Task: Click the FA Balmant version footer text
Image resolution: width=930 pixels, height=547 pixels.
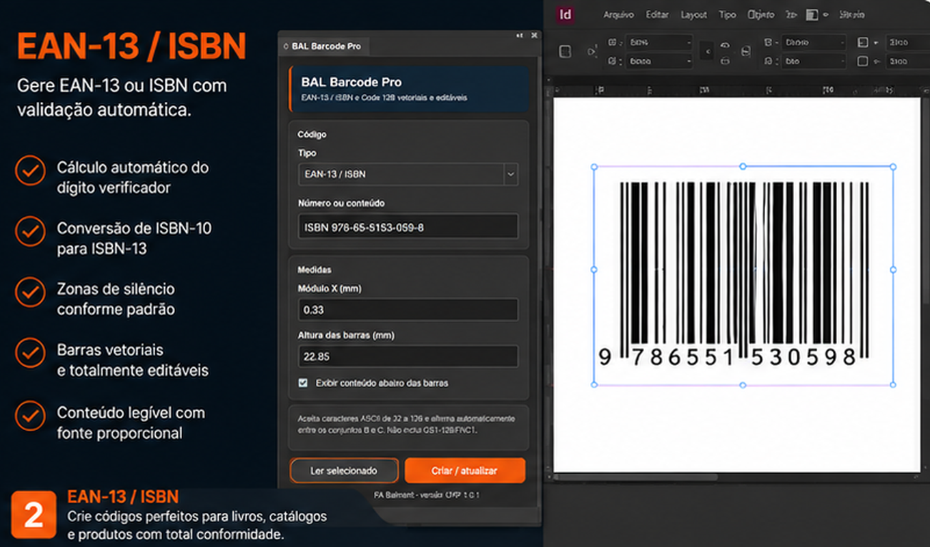Action: tap(427, 494)
